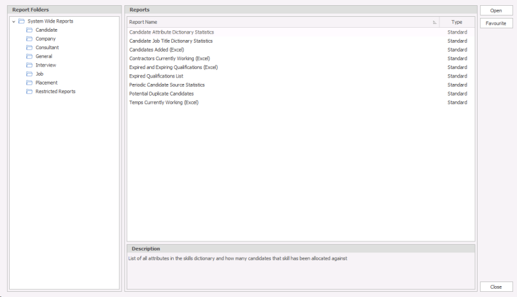Image resolution: width=517 pixels, height=297 pixels.
Task: Open the selected report with Open button
Action: [x=496, y=11]
